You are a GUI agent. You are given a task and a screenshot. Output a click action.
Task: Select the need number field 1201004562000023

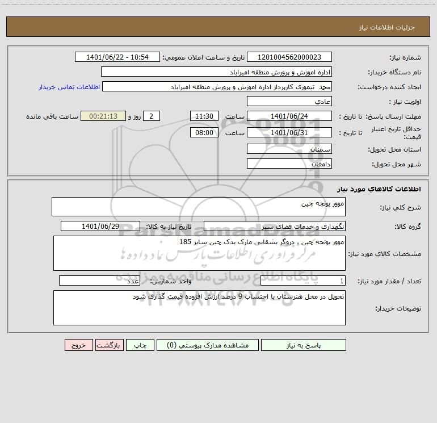tap(289, 57)
